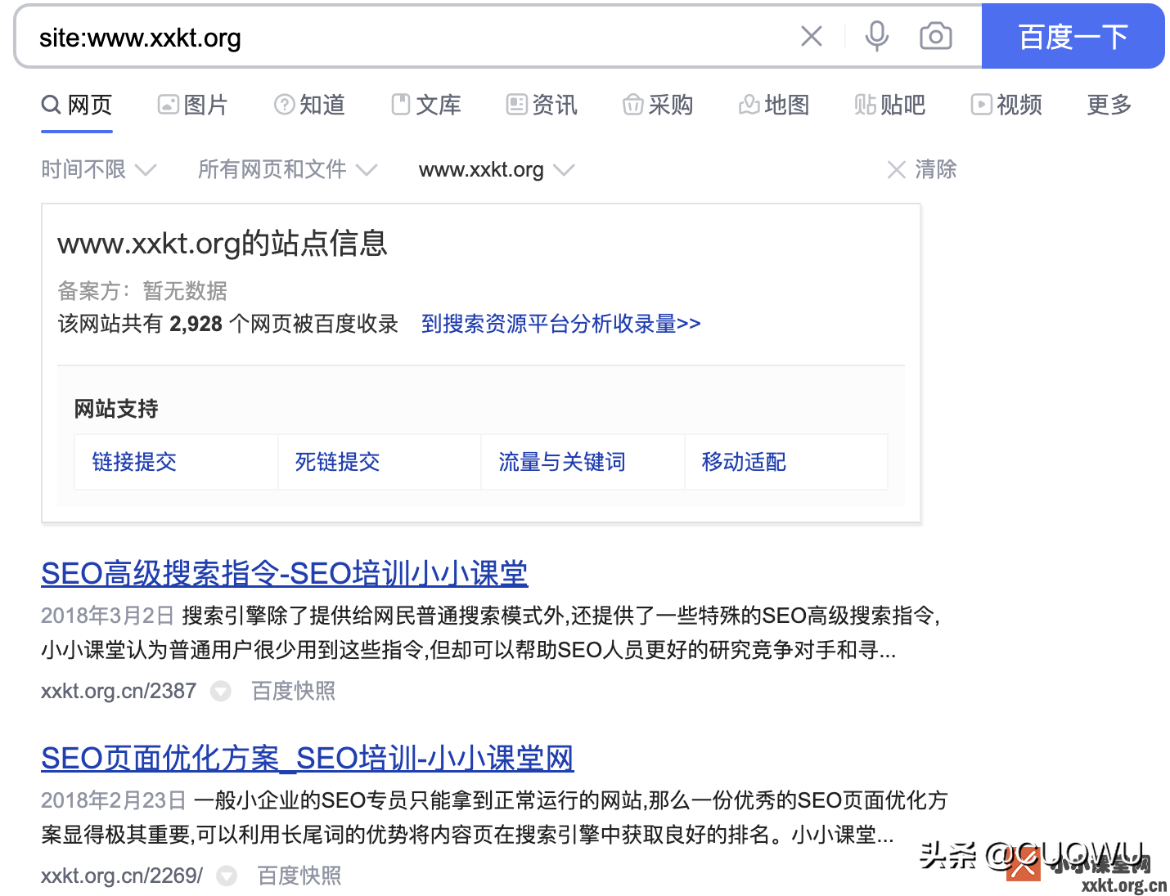Open 地图 with the map icon
Screen dimensions: 1170x896
click(x=749, y=105)
